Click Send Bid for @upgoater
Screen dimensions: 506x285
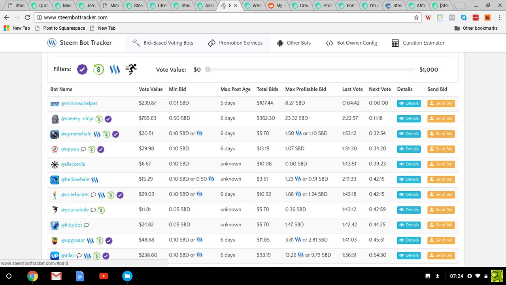coord(441,240)
